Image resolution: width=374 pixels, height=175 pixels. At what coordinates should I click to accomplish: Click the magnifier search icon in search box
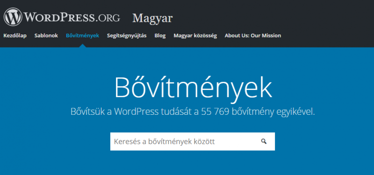coord(264,141)
